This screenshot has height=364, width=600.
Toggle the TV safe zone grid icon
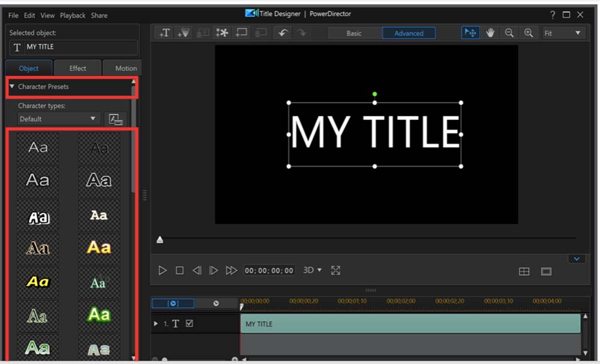pos(524,271)
